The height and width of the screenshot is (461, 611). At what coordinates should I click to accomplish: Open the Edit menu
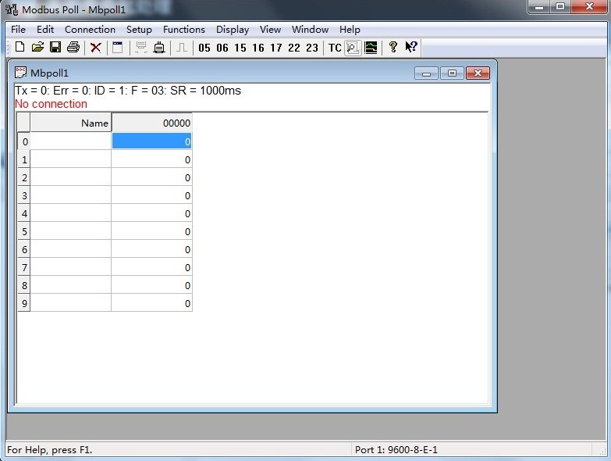[45, 29]
